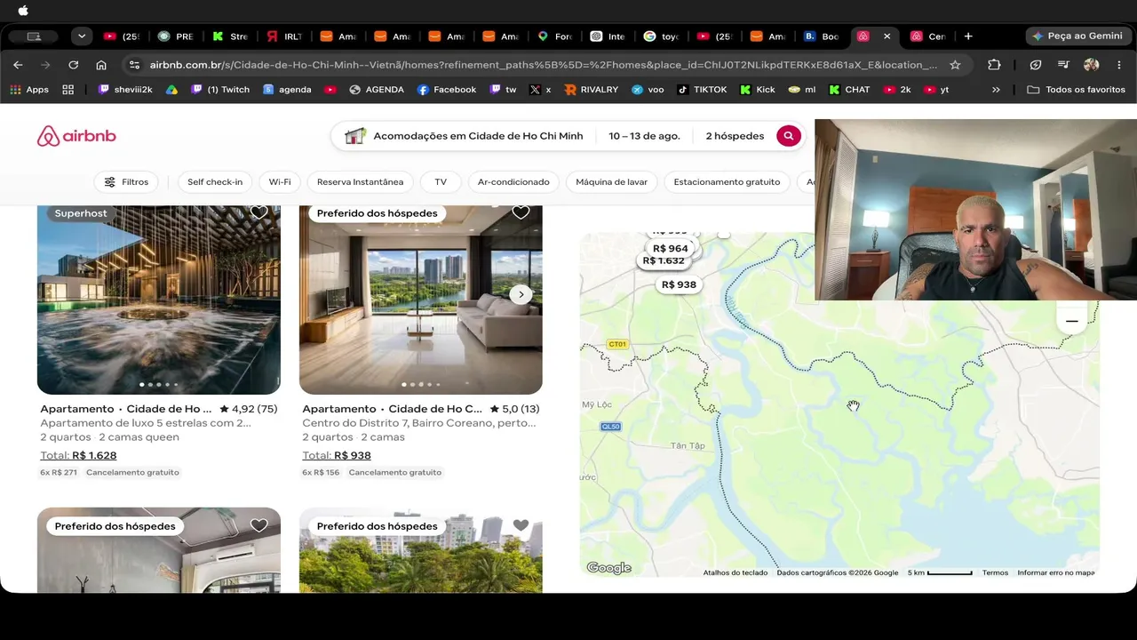Zoom out the map
The width and height of the screenshot is (1137, 640).
[1072, 321]
